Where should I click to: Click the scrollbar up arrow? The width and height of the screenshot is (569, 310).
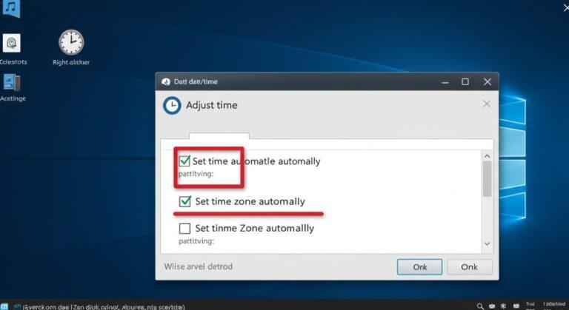click(487, 156)
